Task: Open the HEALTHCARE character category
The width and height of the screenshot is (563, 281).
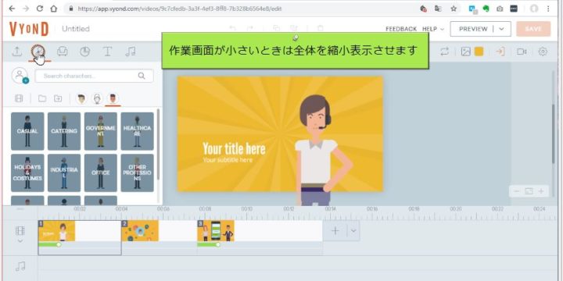Action: (x=137, y=131)
